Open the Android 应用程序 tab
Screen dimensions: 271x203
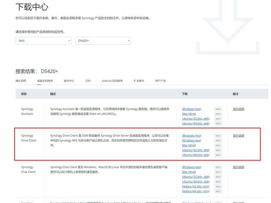click(x=112, y=81)
